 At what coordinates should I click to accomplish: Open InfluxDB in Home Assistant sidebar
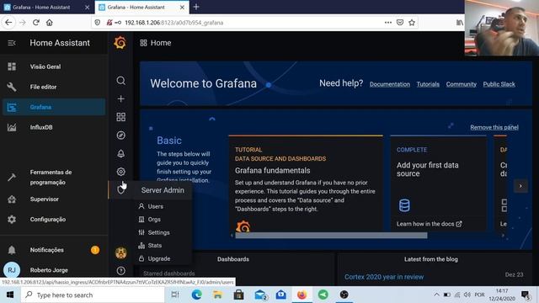54,127
